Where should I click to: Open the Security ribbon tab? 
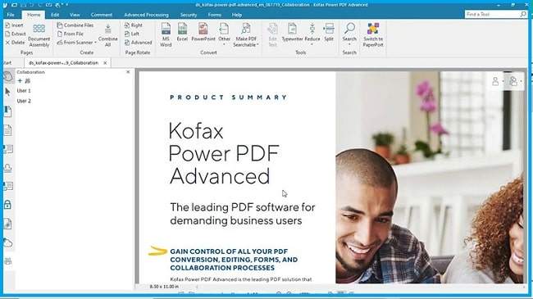[189, 15]
